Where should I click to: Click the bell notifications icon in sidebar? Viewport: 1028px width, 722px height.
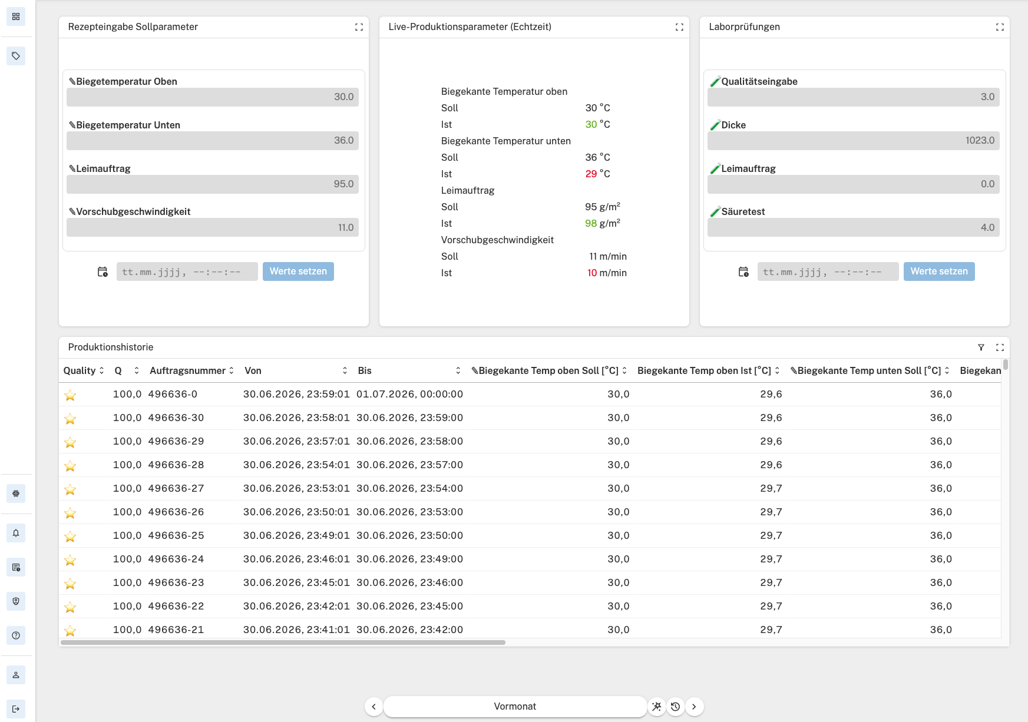[x=16, y=533]
